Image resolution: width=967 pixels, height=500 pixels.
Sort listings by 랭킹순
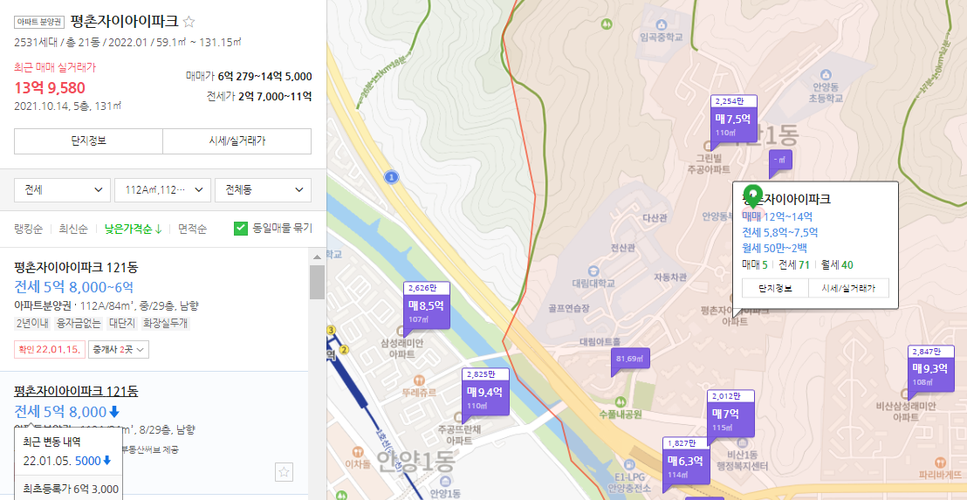(29, 229)
